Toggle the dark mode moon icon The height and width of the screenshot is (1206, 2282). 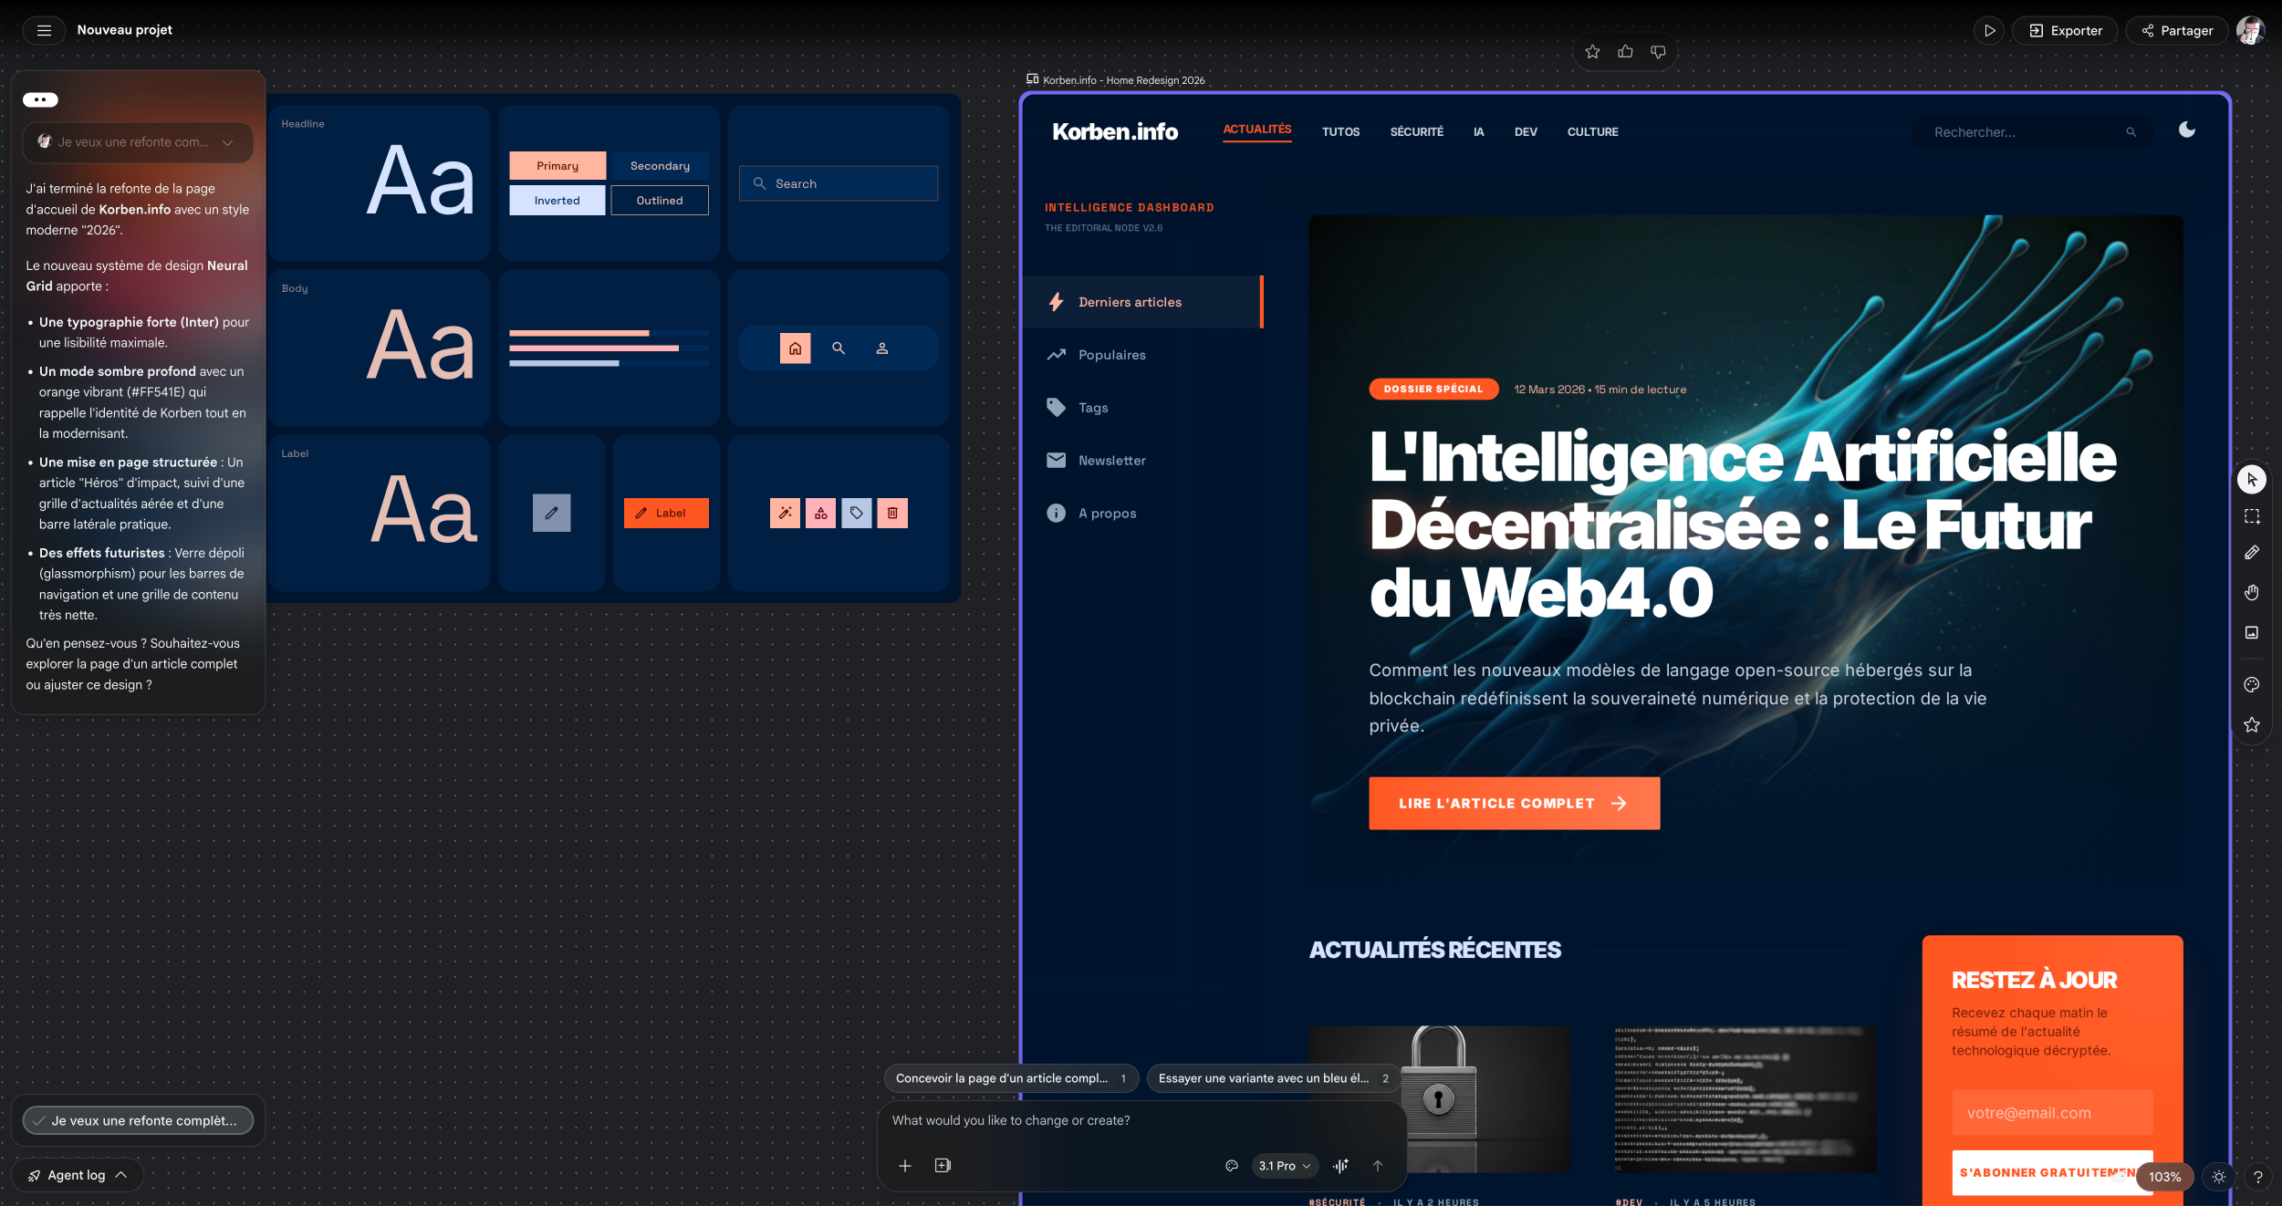tap(2186, 130)
